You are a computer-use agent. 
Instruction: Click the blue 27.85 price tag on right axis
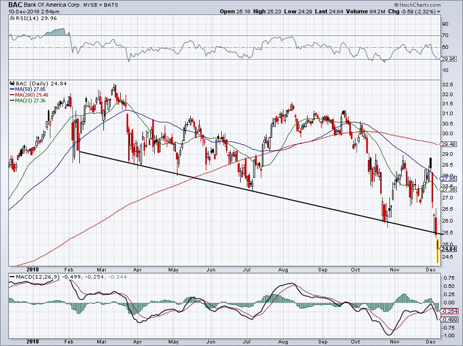point(449,179)
